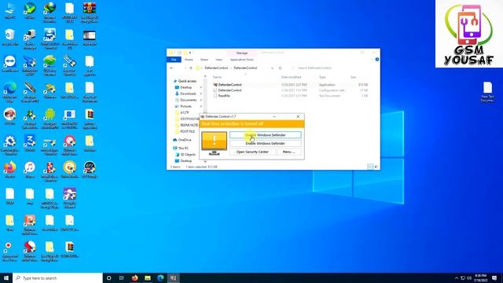Sort by the Name column header
Viewport: 503px width, 283px height.
(x=217, y=77)
